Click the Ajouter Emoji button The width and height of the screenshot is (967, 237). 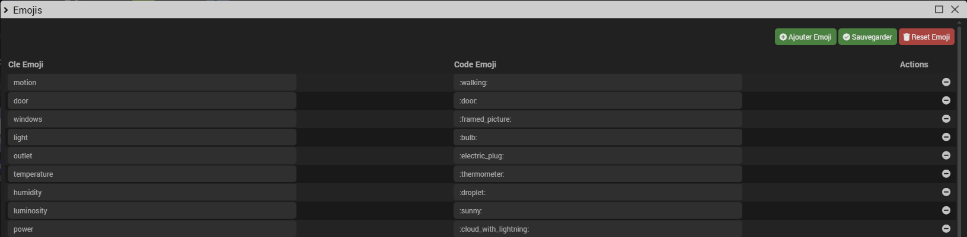pos(805,37)
